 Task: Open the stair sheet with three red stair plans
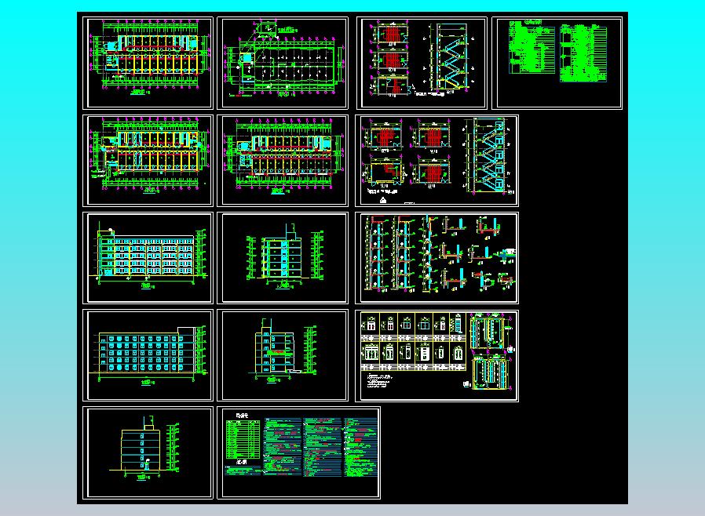click(422, 63)
